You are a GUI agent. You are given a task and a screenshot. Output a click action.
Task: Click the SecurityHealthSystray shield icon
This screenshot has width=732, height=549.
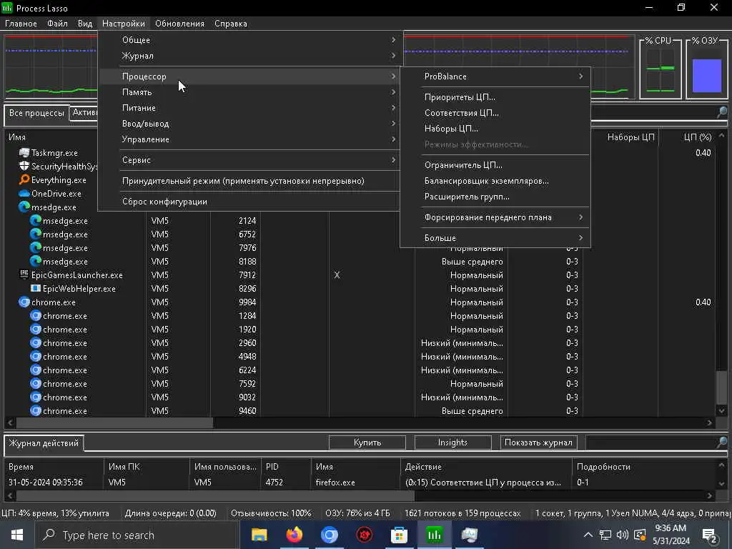point(24,166)
